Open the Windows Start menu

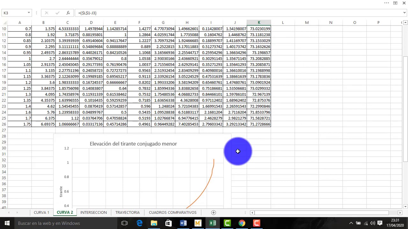(7, 223)
